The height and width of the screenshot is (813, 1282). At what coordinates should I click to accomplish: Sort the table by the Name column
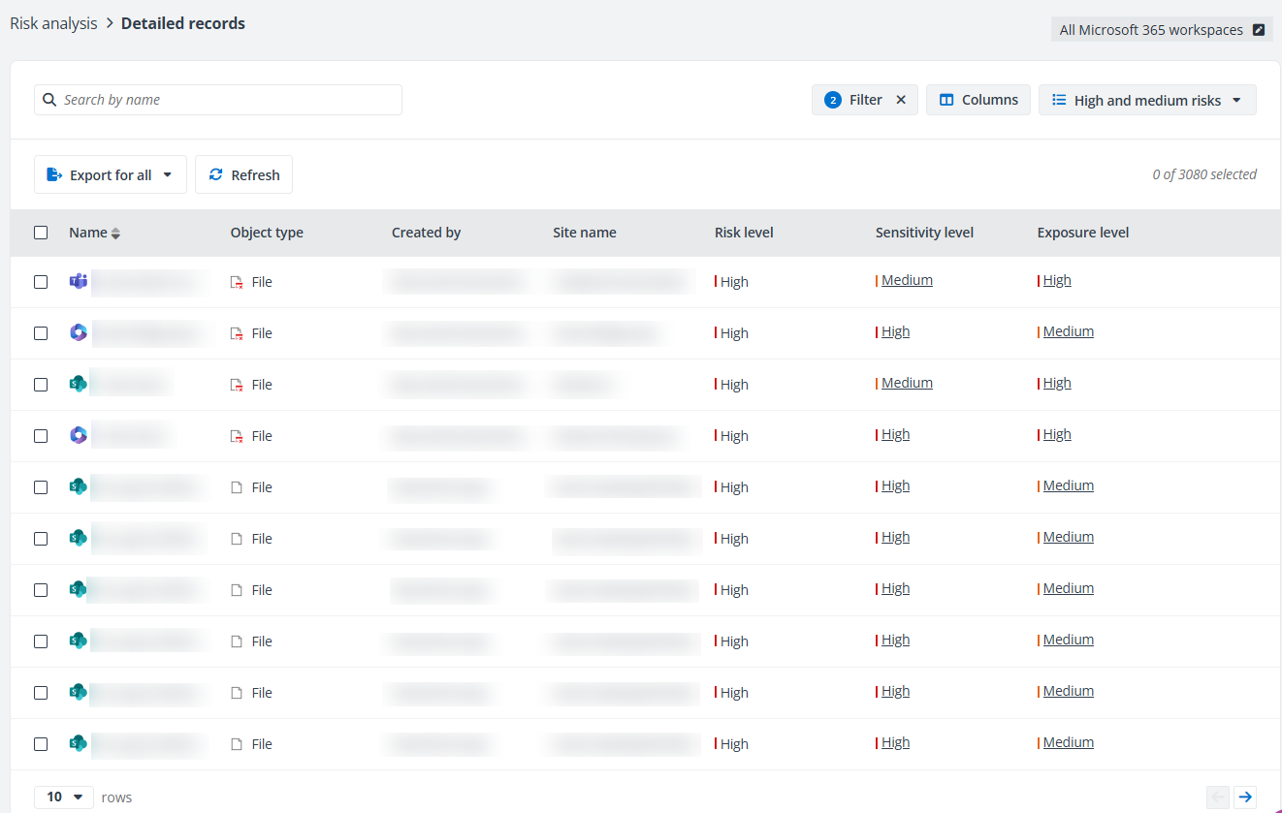pyautogui.click(x=94, y=233)
